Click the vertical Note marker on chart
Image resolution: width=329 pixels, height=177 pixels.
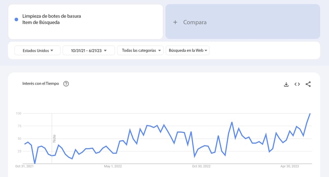click(x=54, y=138)
